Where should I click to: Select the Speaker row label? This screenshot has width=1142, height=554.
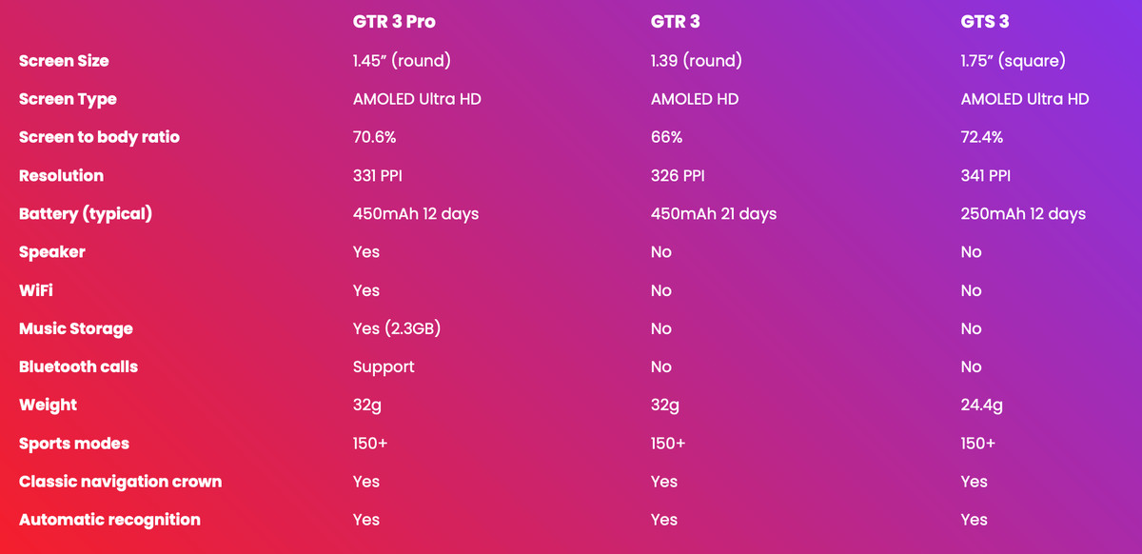[x=52, y=252]
